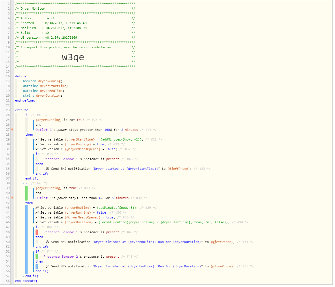Click the "define" keyword
The width and height of the screenshot is (335, 287).
(21, 77)
